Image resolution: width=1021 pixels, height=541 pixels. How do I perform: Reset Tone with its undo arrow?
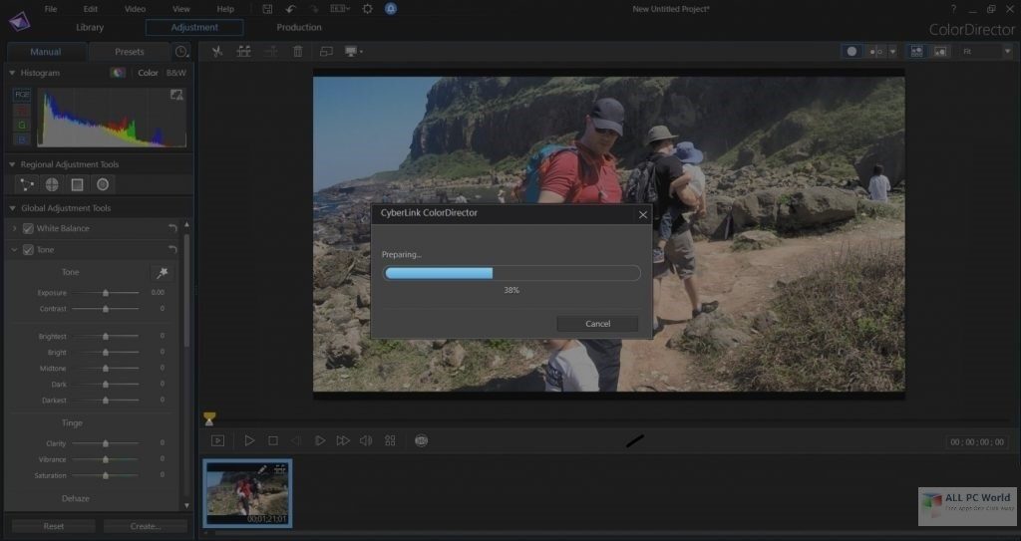click(172, 250)
